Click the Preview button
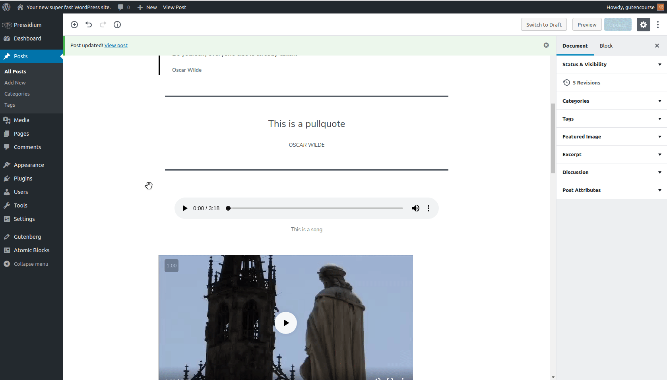This screenshot has height=380, width=667. (587, 25)
